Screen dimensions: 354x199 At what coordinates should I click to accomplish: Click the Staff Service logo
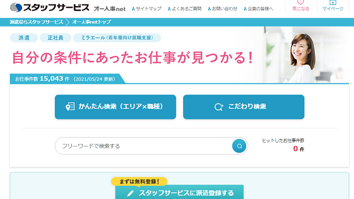[50, 8]
